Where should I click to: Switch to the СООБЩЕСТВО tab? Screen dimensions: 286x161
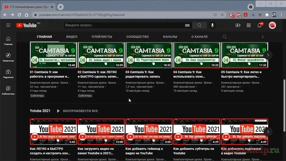(x=138, y=37)
